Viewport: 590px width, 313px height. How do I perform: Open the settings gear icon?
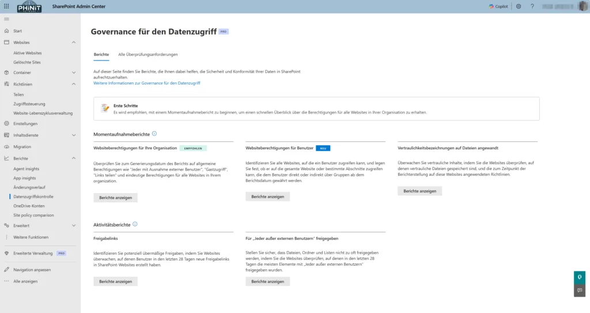(519, 6)
